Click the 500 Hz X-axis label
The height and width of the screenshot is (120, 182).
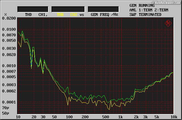click(106, 117)
